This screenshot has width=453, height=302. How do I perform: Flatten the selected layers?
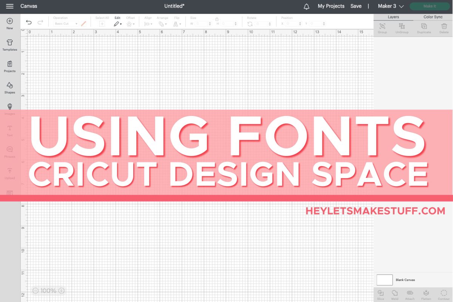[x=426, y=295]
